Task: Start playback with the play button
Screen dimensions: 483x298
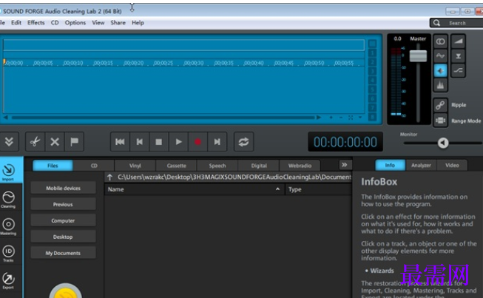Action: [178, 142]
